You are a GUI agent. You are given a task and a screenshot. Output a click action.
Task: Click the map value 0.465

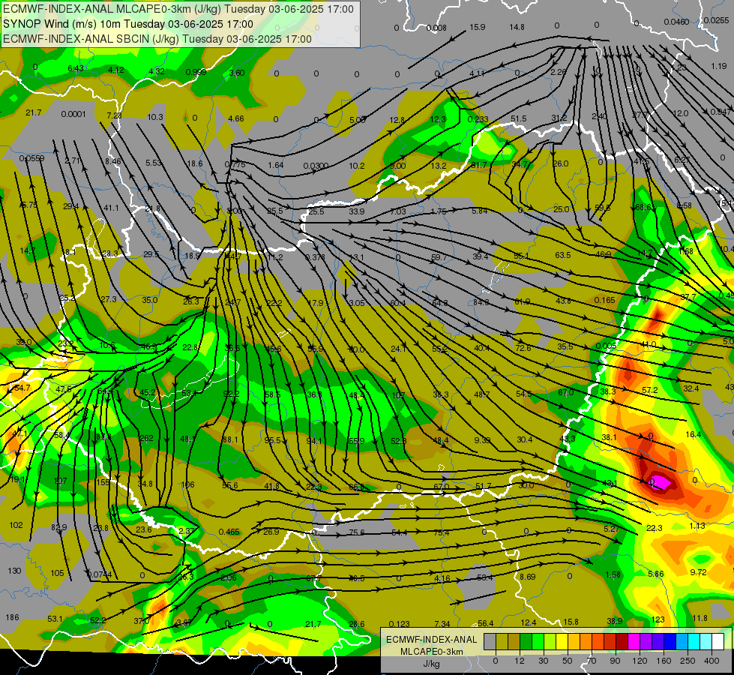click(x=229, y=532)
